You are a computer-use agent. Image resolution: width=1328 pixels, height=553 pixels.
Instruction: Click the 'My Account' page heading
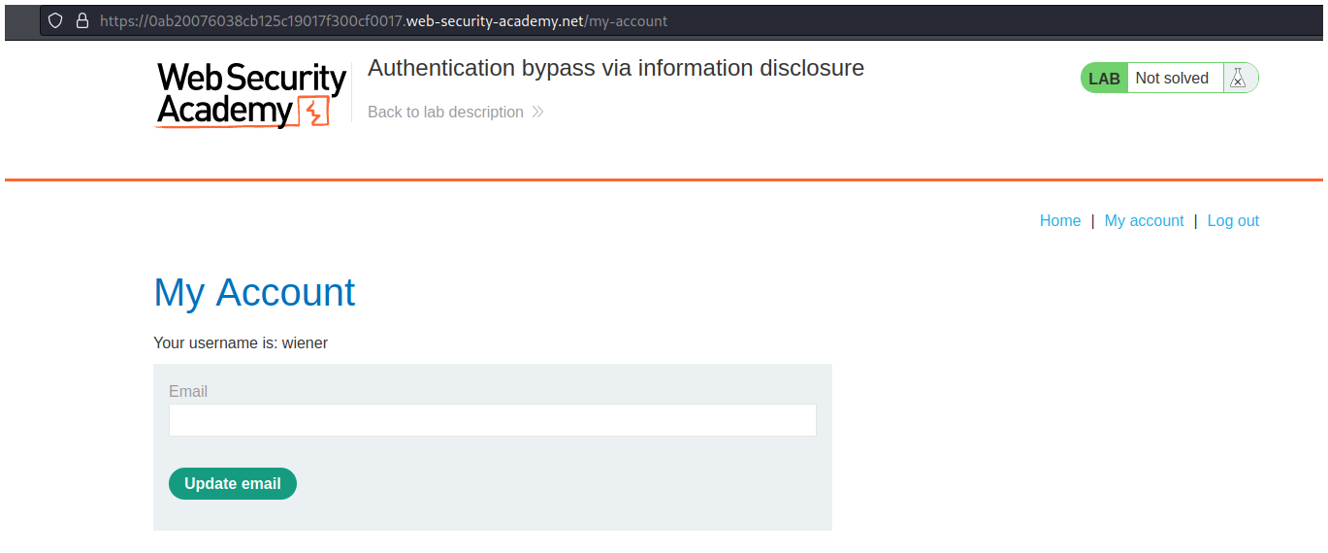[x=254, y=292]
